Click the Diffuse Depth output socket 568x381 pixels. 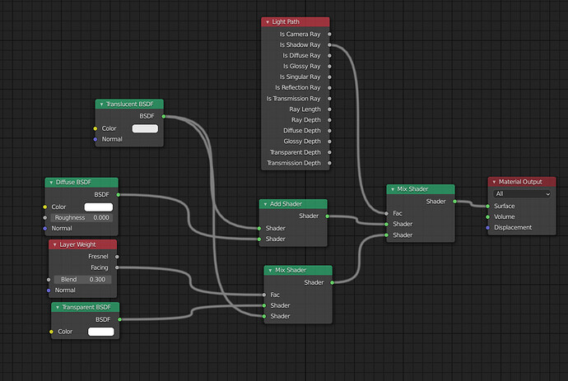click(329, 131)
